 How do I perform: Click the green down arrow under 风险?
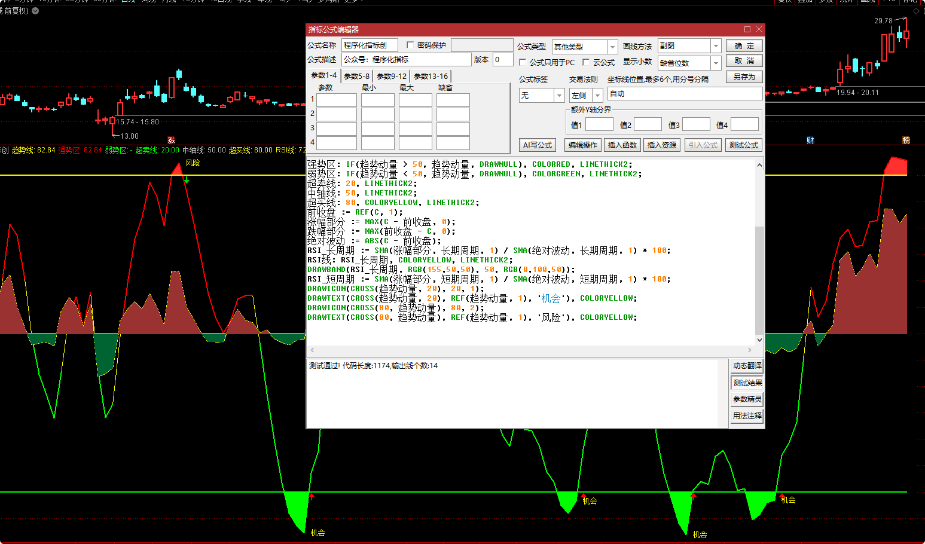(x=187, y=180)
